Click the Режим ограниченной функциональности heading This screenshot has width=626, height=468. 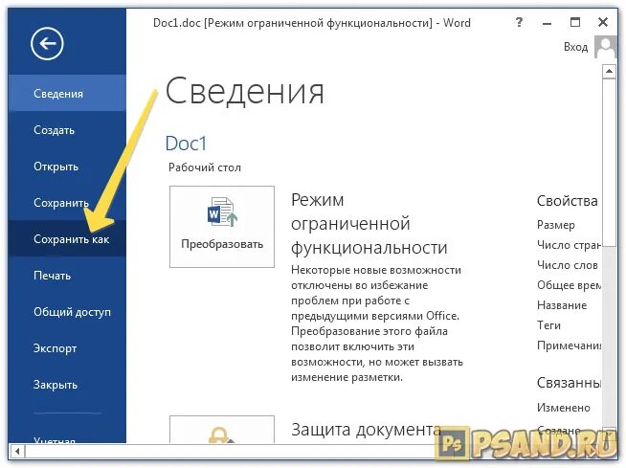[369, 224]
